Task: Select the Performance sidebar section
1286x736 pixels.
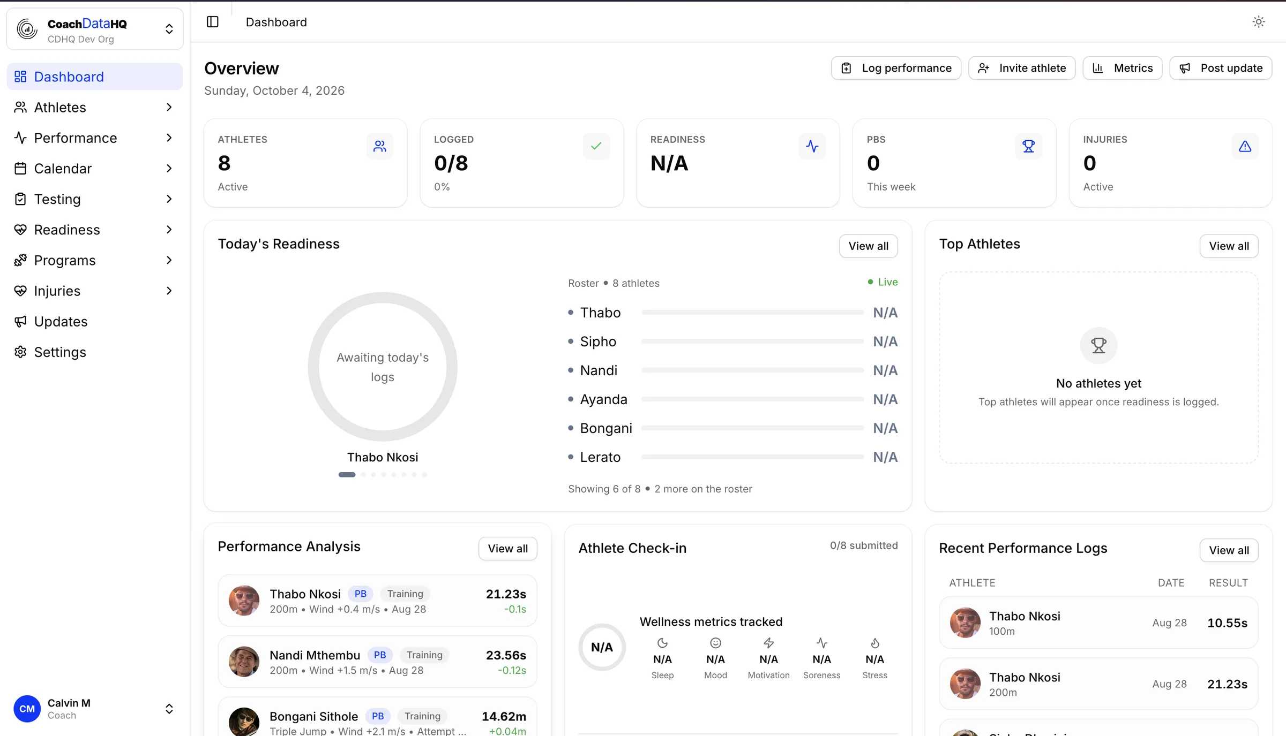Action: click(95, 138)
